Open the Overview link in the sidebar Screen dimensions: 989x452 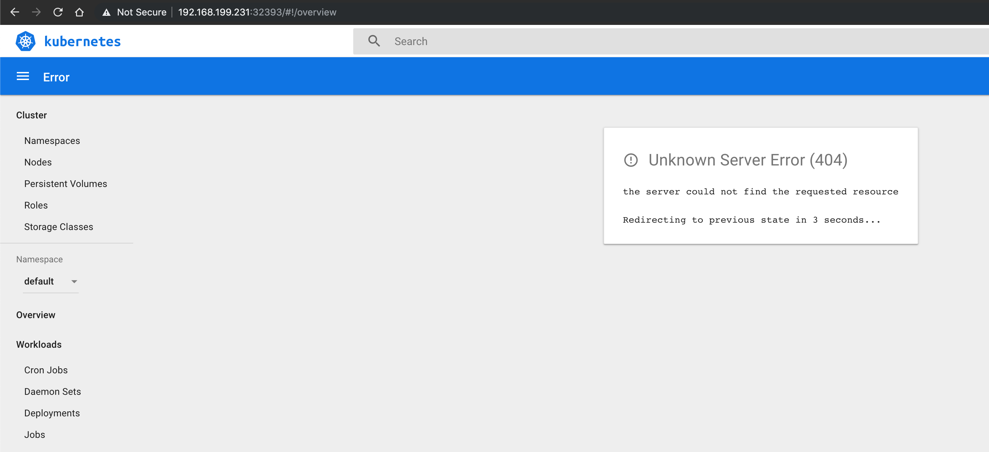pyautogui.click(x=36, y=315)
